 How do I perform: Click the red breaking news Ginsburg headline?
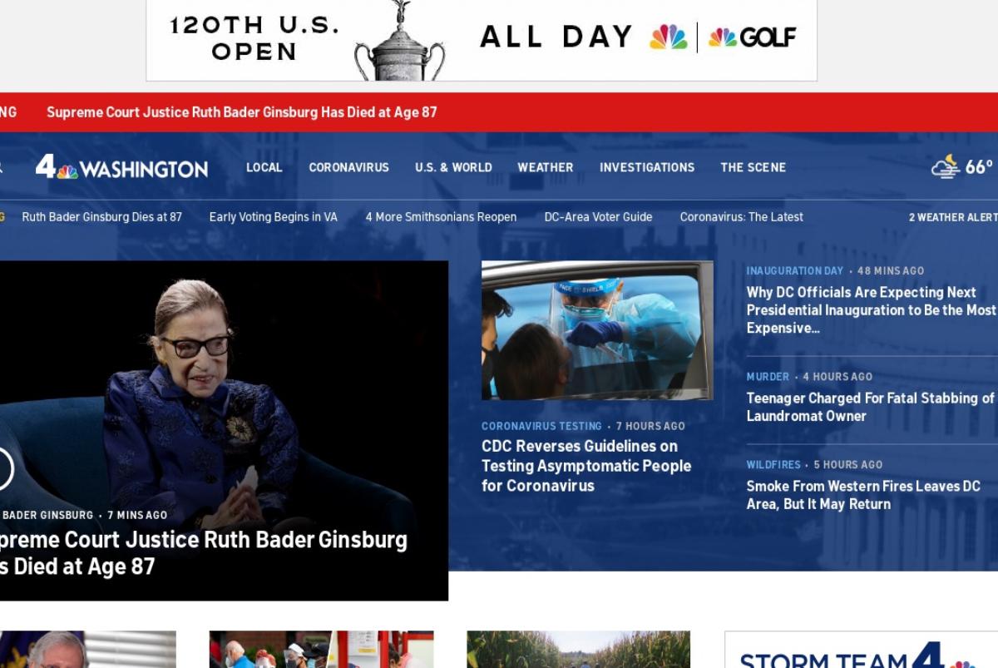click(242, 112)
